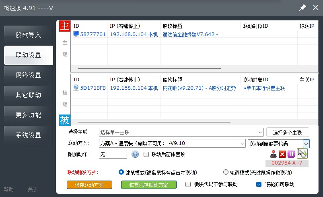Select the 轮询模式 radio button
The image size is (323, 197).
click(226, 173)
